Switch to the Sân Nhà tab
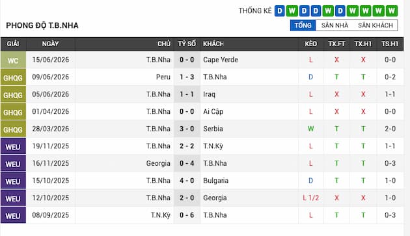410x236 pixels. (335, 25)
